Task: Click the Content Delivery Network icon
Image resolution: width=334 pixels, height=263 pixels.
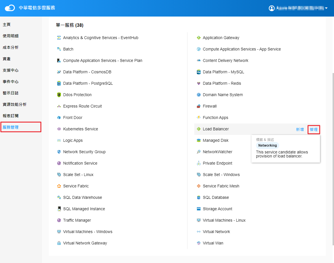Action: click(x=199, y=60)
